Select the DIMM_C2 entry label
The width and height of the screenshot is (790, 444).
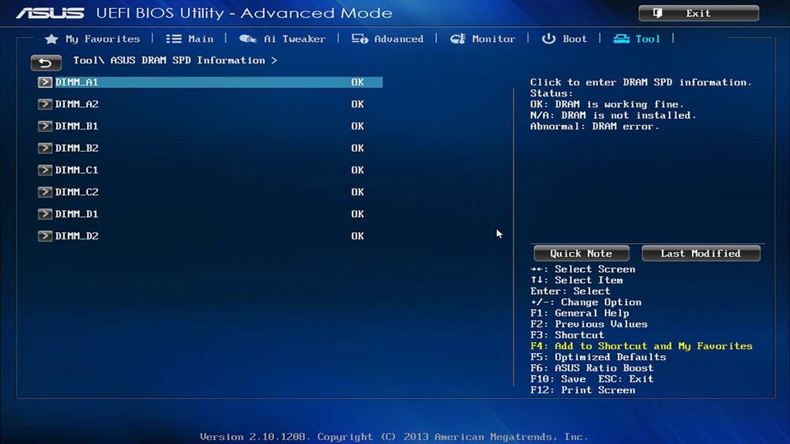click(77, 192)
